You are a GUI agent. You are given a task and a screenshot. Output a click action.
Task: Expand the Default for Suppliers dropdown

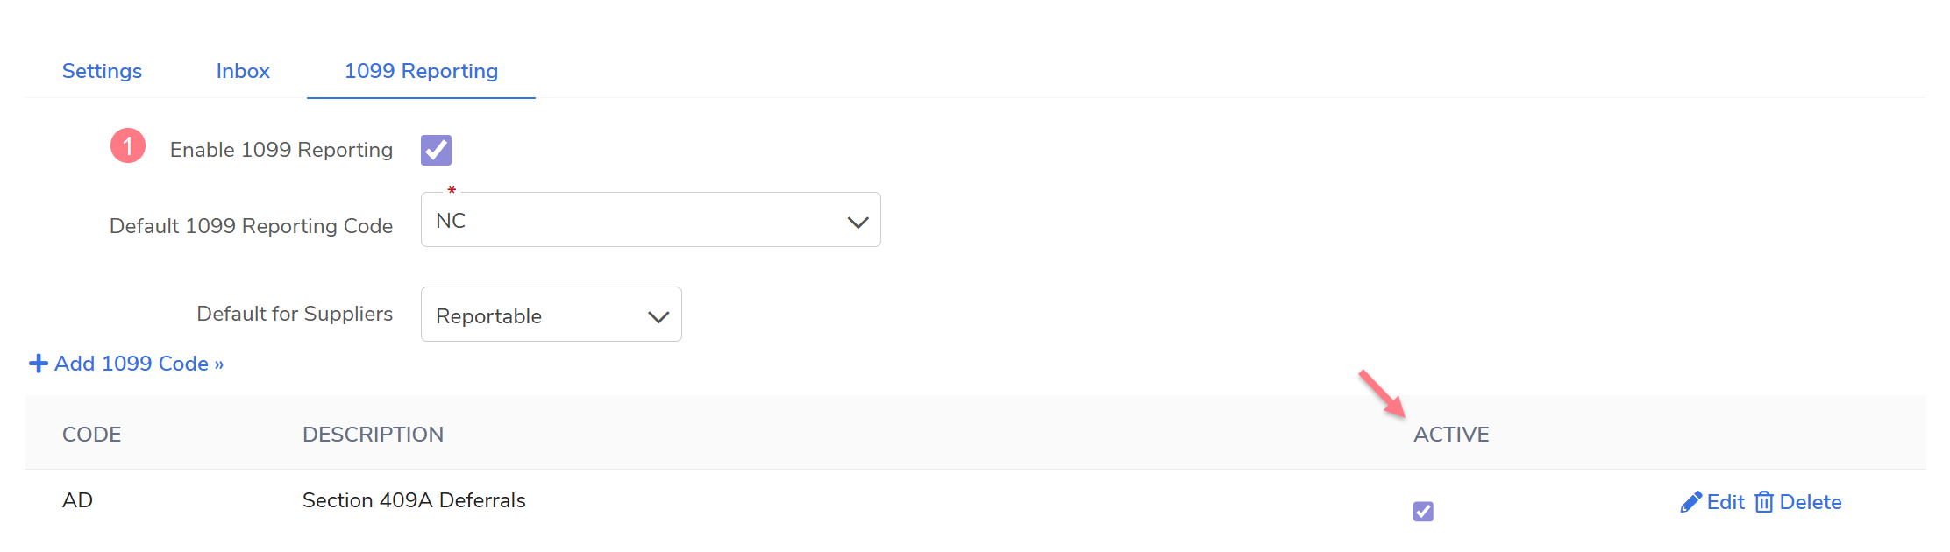pyautogui.click(x=551, y=315)
